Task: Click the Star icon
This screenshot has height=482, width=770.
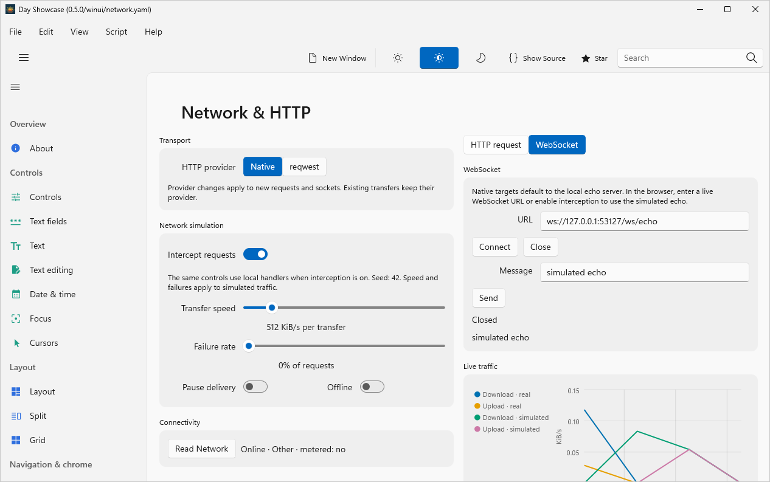Action: 586,58
